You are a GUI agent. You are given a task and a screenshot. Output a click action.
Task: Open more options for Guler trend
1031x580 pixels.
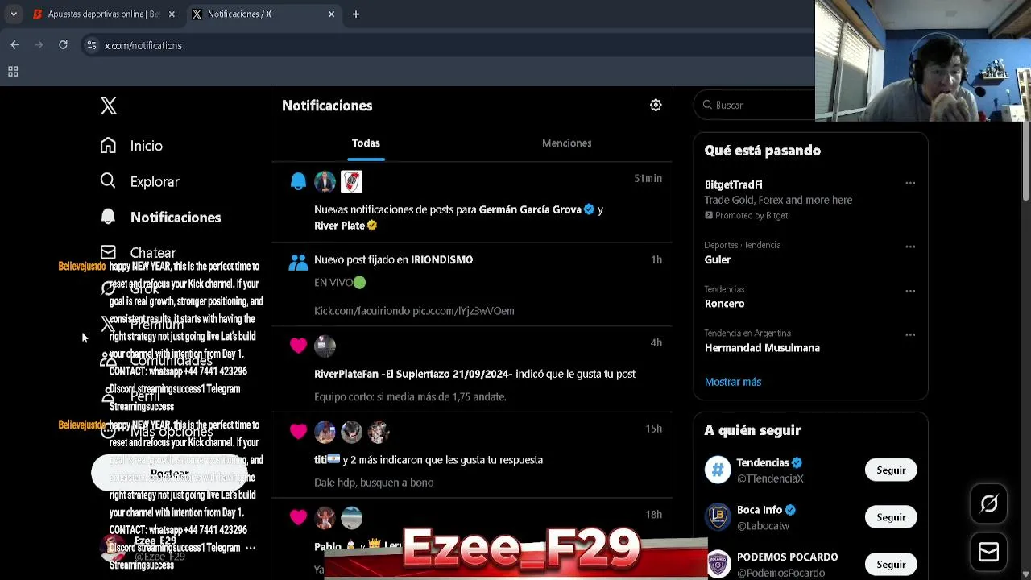click(x=910, y=246)
